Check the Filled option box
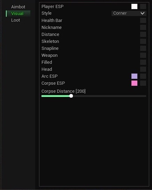This screenshot has height=190, width=152. (x=143, y=62)
